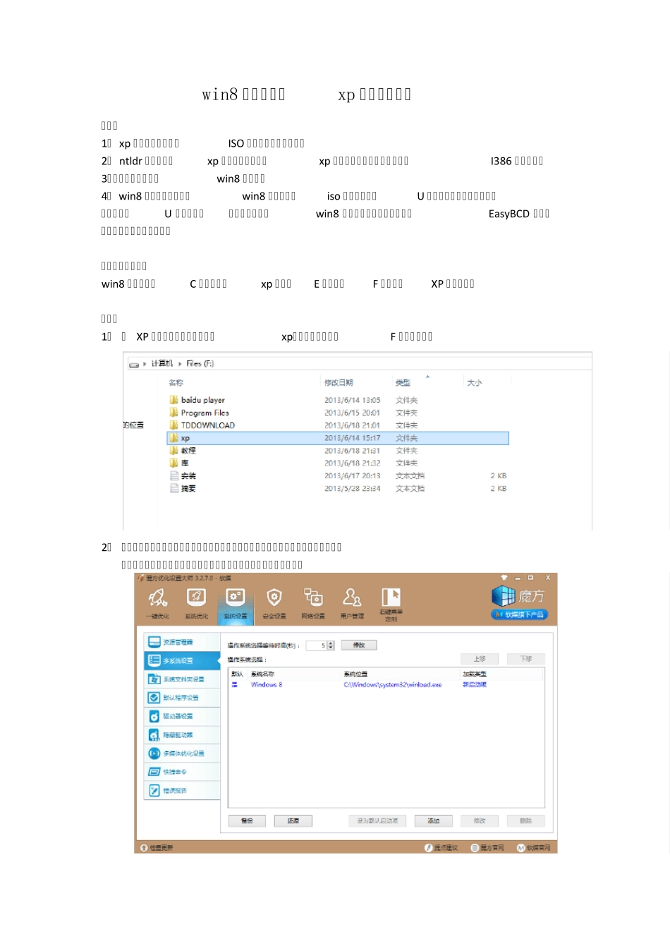This screenshot has width=670, height=948.
Task: Select the Windows 8 boot entry
Action: pyautogui.click(x=386, y=685)
